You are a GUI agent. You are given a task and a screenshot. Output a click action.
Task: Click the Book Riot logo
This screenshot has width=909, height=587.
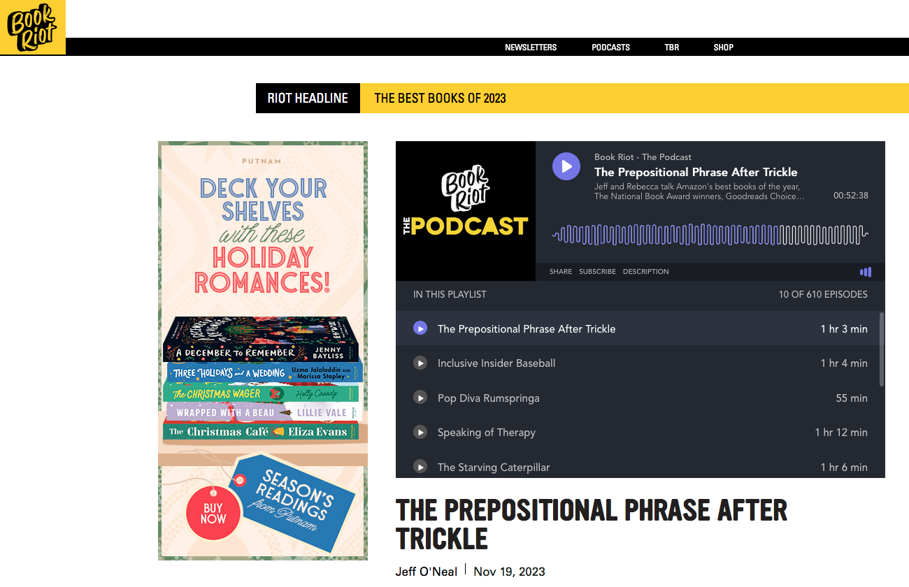[x=32, y=27]
